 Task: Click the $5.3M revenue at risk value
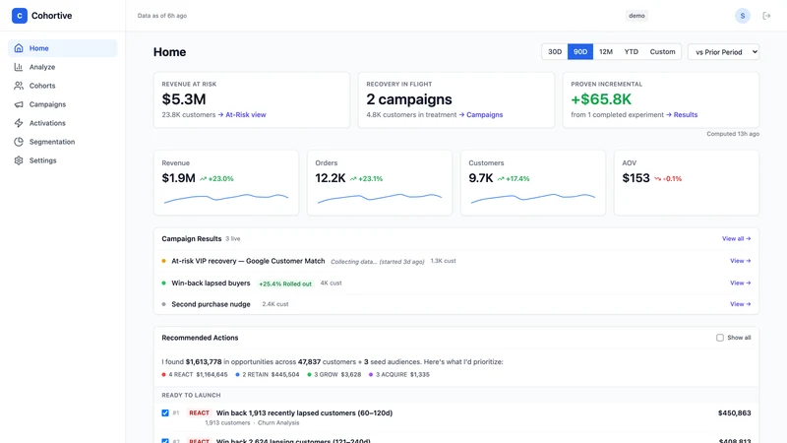point(184,99)
